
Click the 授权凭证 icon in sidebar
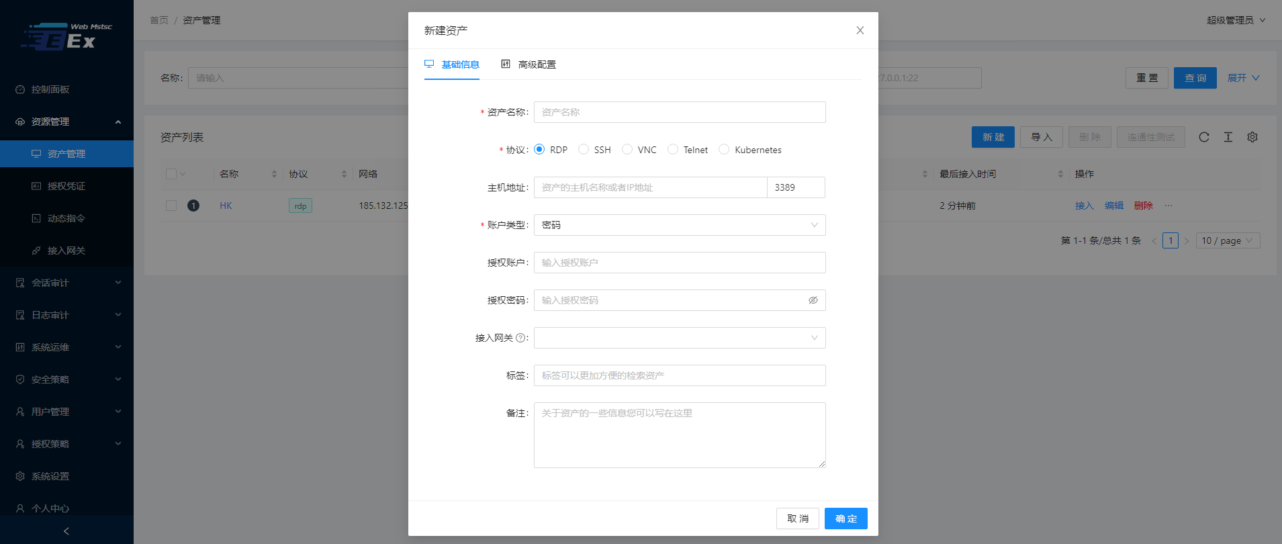coord(36,186)
